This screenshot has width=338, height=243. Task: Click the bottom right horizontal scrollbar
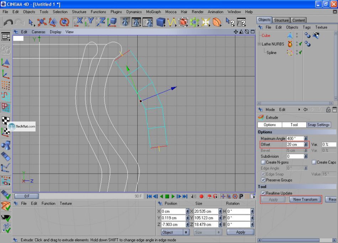(x=297, y=240)
